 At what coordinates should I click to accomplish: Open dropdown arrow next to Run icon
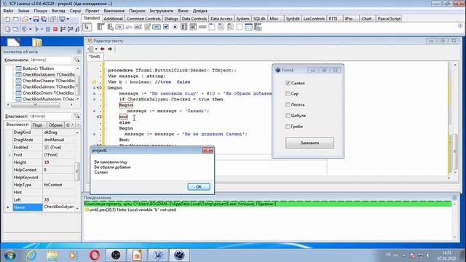tap(42, 29)
